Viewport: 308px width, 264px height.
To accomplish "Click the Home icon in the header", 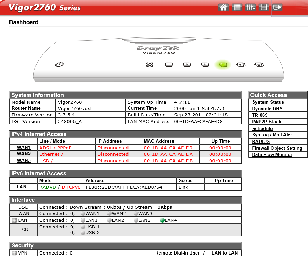I will point(223,7).
